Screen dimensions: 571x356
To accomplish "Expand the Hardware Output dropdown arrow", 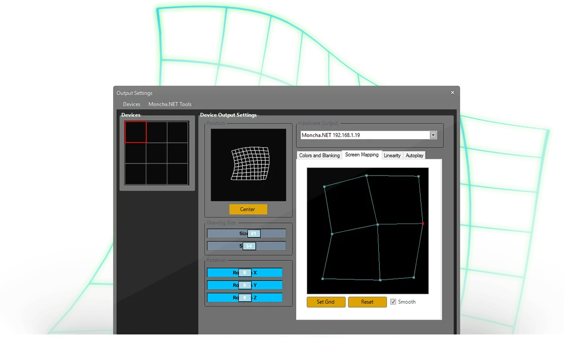I will point(433,135).
